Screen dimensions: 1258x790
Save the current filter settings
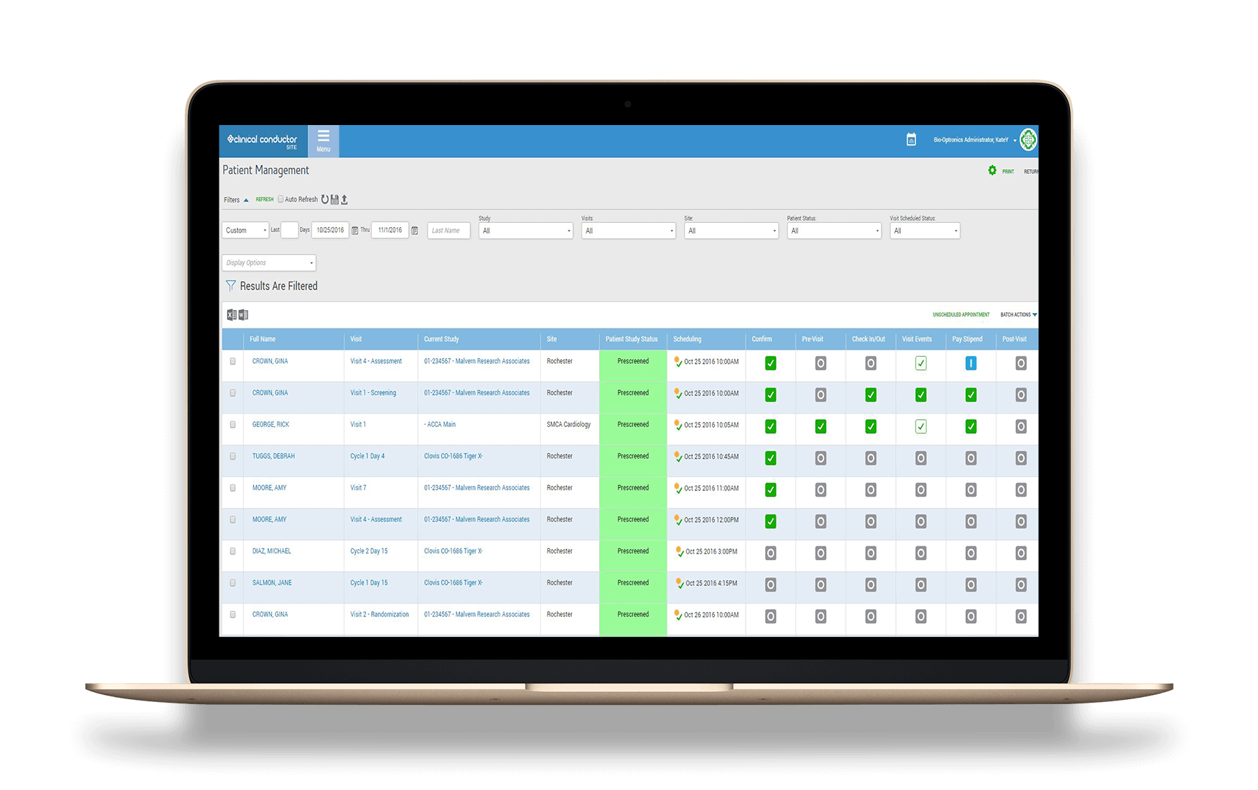[335, 199]
